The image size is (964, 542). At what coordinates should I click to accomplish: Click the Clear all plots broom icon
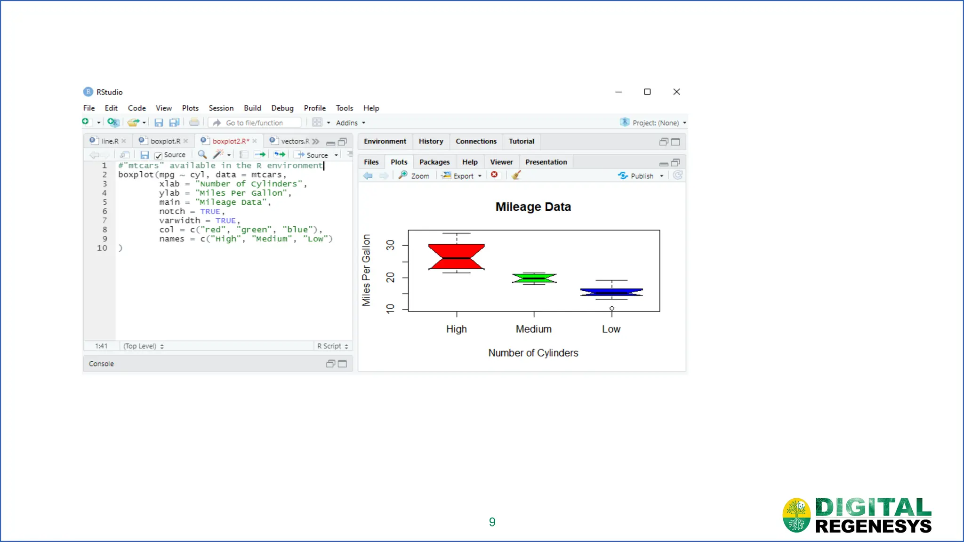516,175
